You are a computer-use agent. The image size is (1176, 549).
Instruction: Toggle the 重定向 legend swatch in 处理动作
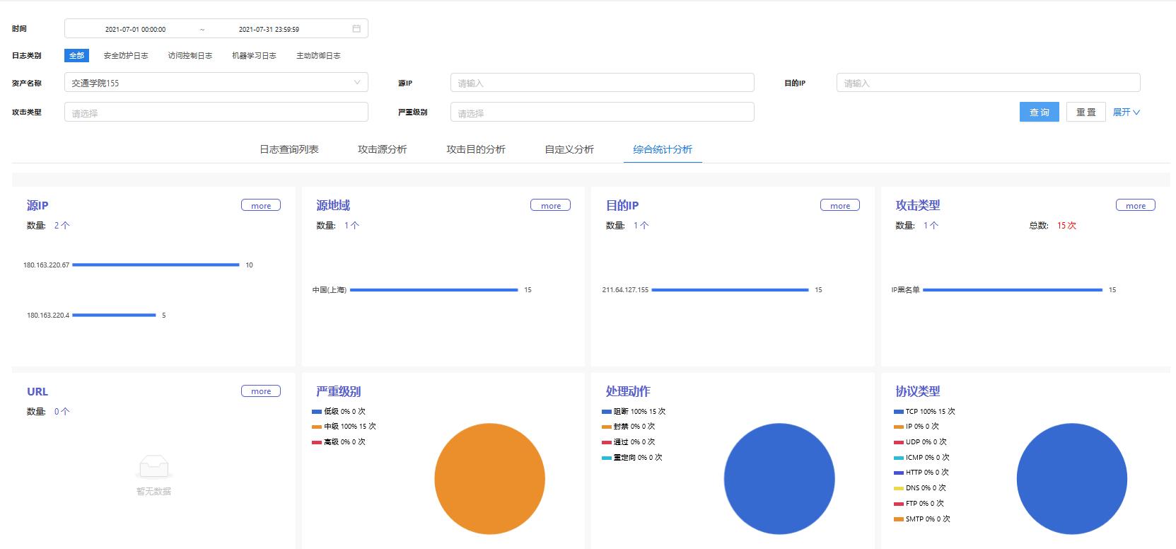(x=607, y=458)
